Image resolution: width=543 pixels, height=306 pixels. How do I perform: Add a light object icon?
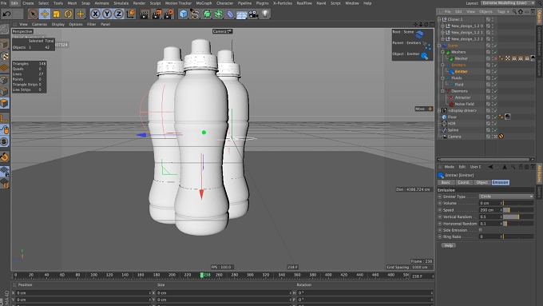coord(265,14)
